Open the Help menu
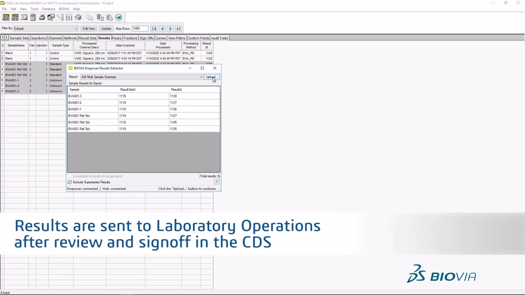The image size is (525, 295). click(x=77, y=9)
